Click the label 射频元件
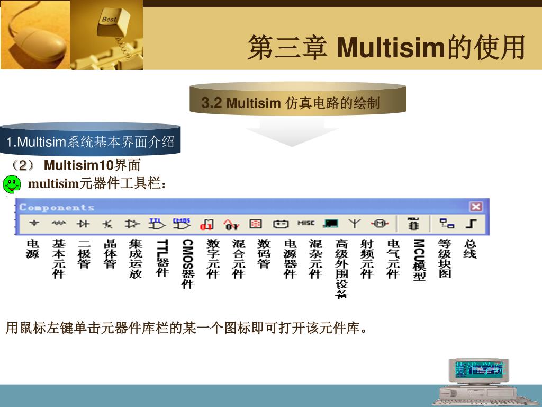Screen dimensions: 542x407 367,259
